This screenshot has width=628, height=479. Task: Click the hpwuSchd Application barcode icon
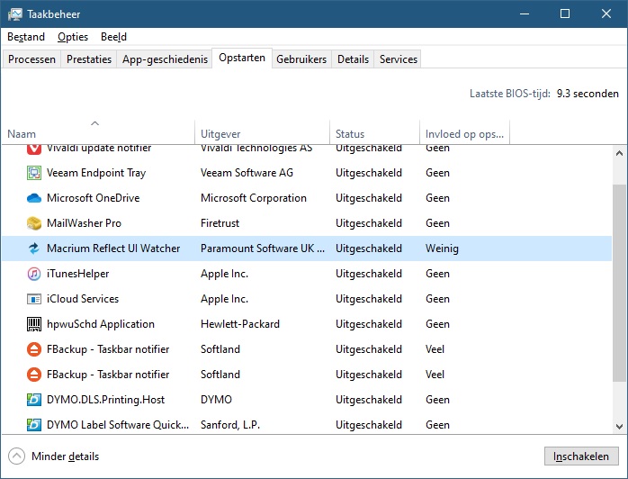tap(34, 324)
